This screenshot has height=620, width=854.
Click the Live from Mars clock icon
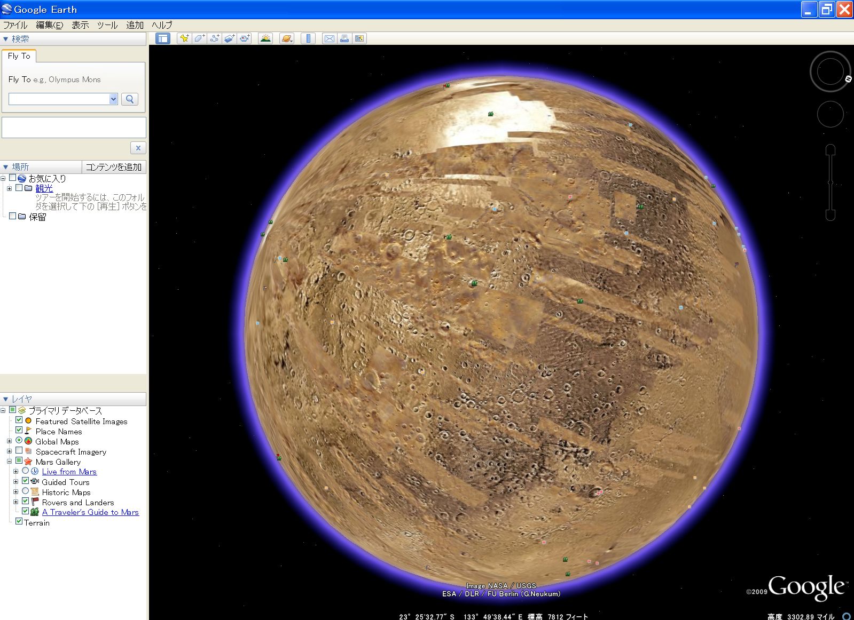(35, 472)
